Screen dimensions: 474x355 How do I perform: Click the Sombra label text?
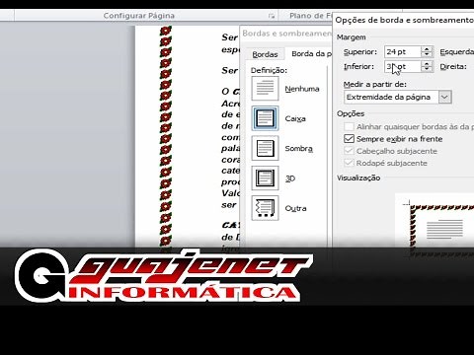tap(299, 149)
